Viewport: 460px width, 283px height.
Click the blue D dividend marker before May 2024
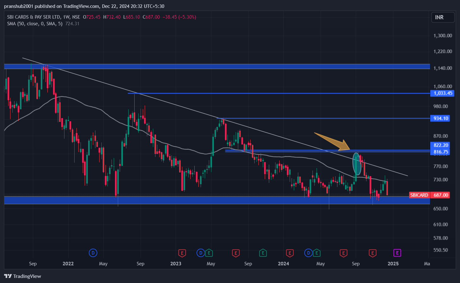(308, 253)
